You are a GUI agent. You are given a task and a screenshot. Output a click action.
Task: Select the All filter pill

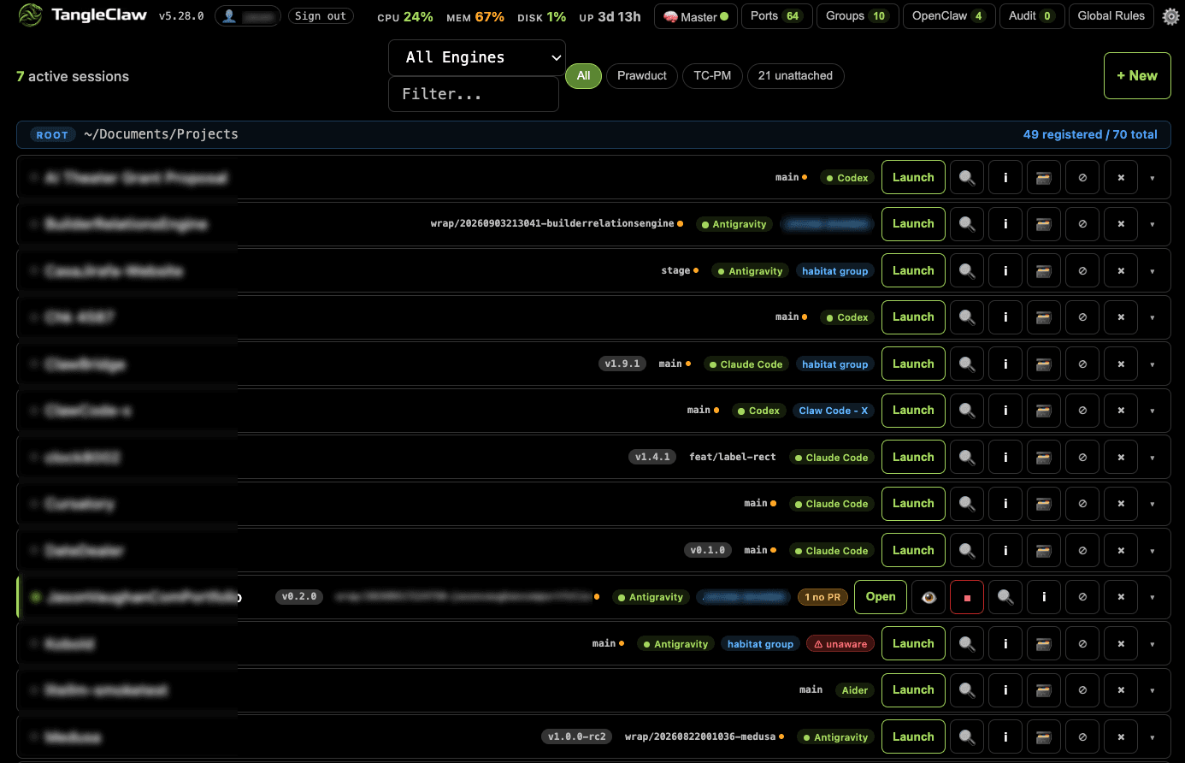coord(583,76)
